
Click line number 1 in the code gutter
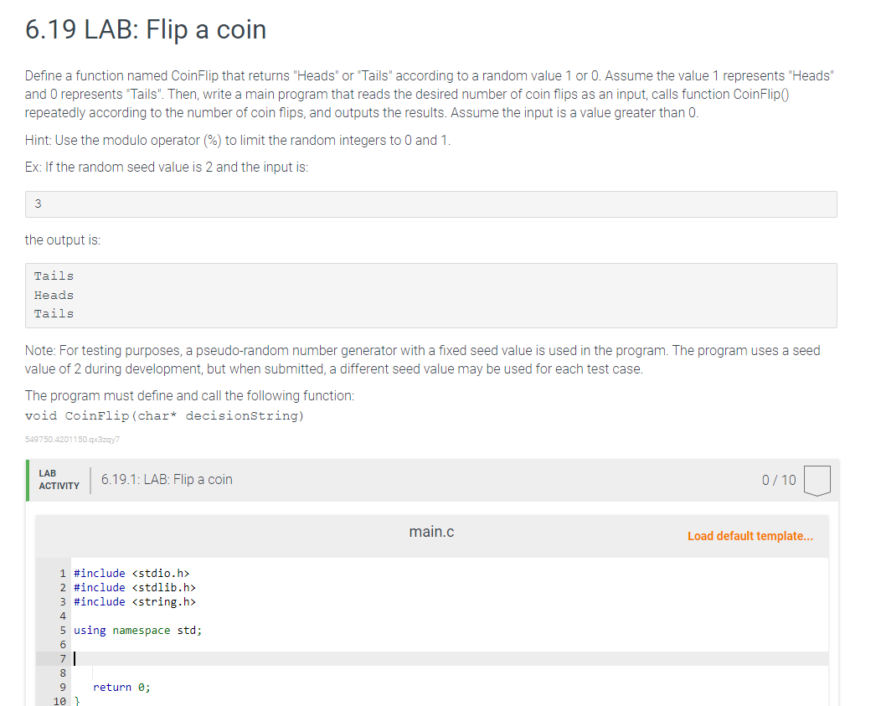pyautogui.click(x=62, y=573)
